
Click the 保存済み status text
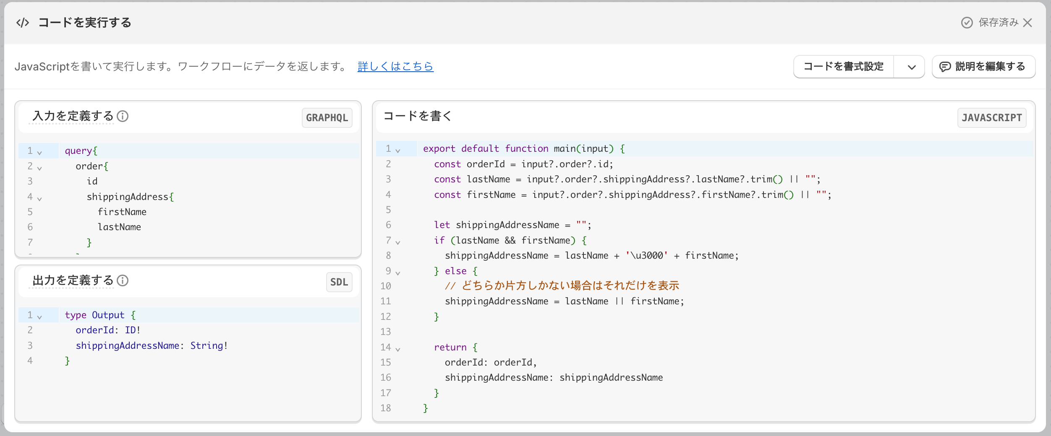[999, 23]
